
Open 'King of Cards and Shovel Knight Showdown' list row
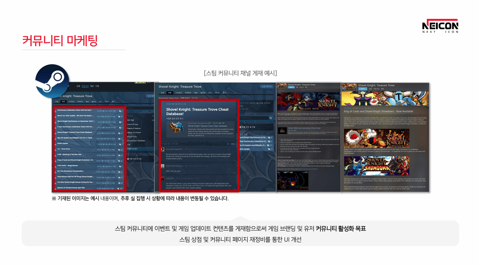tap(89, 160)
